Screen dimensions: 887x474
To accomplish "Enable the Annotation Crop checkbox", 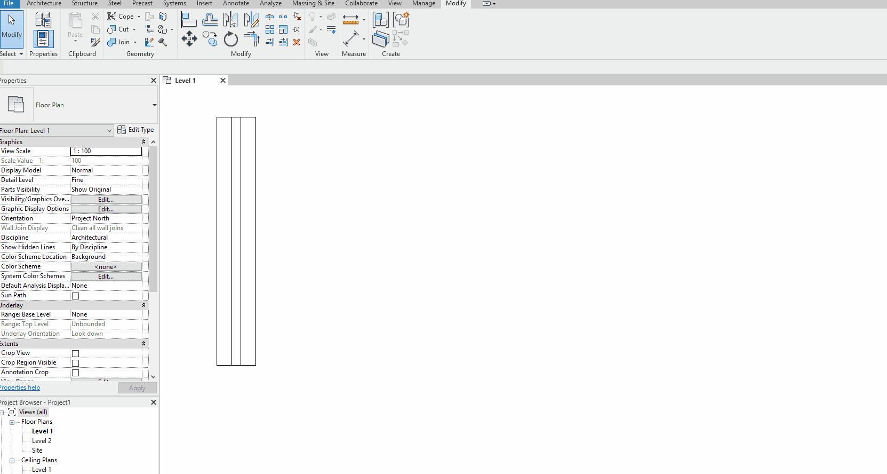I will pyautogui.click(x=75, y=373).
